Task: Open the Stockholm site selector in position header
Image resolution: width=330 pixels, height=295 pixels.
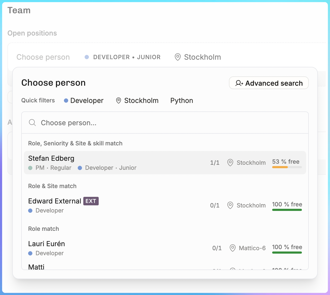Action: (x=198, y=57)
